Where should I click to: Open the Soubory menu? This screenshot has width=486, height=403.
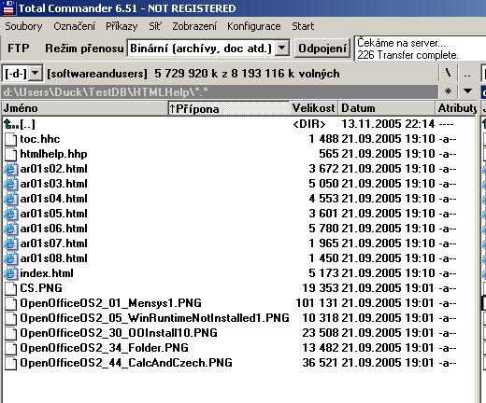click(23, 26)
